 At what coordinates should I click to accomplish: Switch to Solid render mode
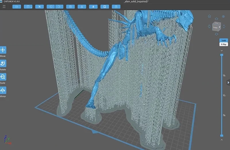click(x=224, y=40)
